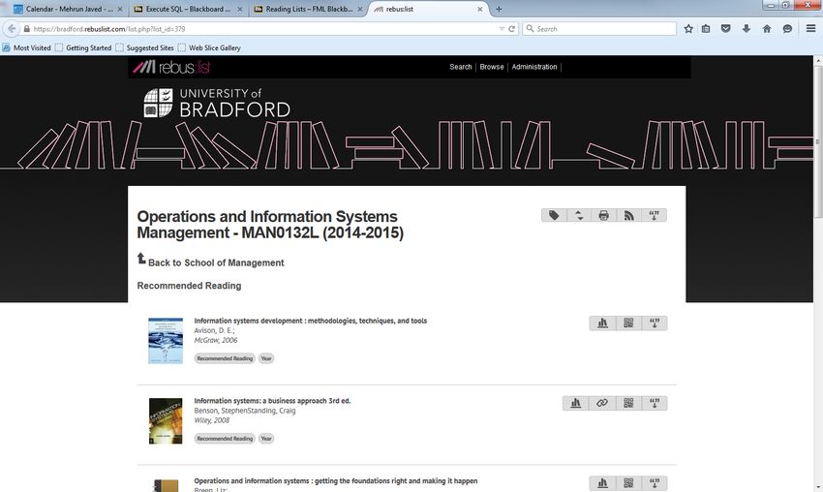The height and width of the screenshot is (492, 823).
Task: Open Information systems: a business approach link
Action: pos(272,401)
